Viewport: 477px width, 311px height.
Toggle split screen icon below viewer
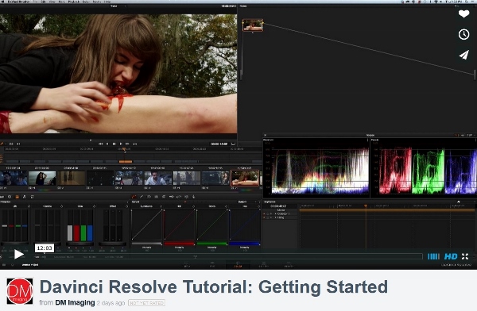(x=11, y=144)
